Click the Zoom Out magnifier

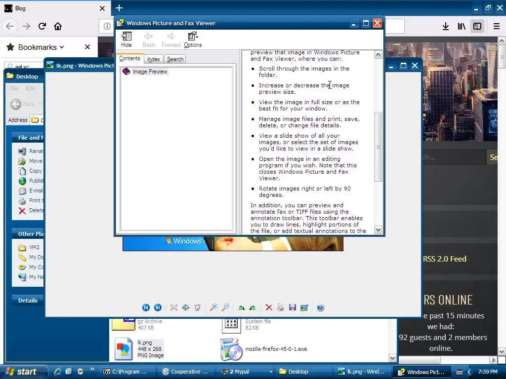pyautogui.click(x=225, y=307)
